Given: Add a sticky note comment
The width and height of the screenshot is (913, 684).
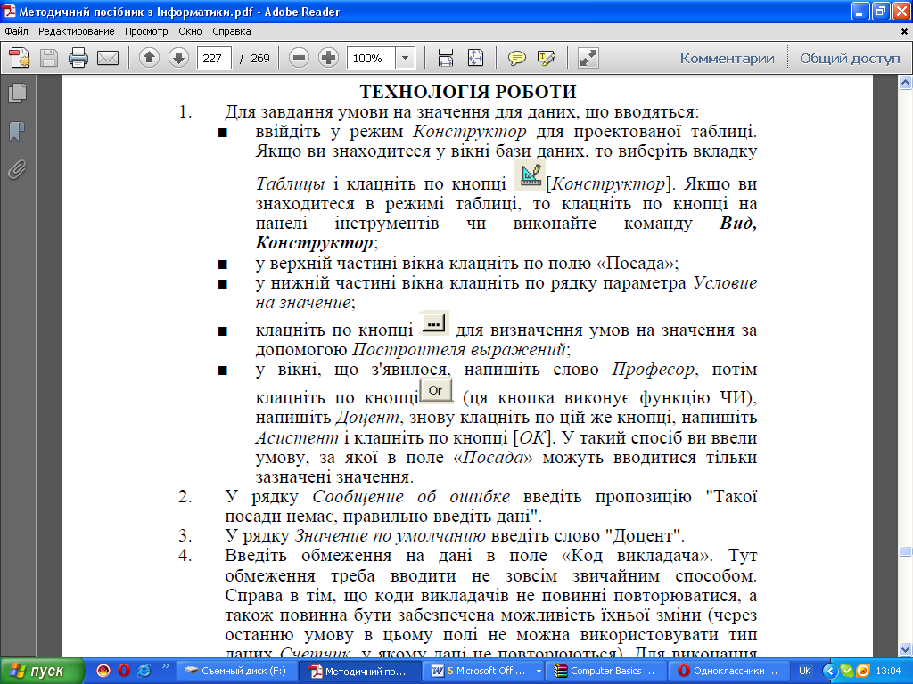Looking at the screenshot, I should [516, 58].
